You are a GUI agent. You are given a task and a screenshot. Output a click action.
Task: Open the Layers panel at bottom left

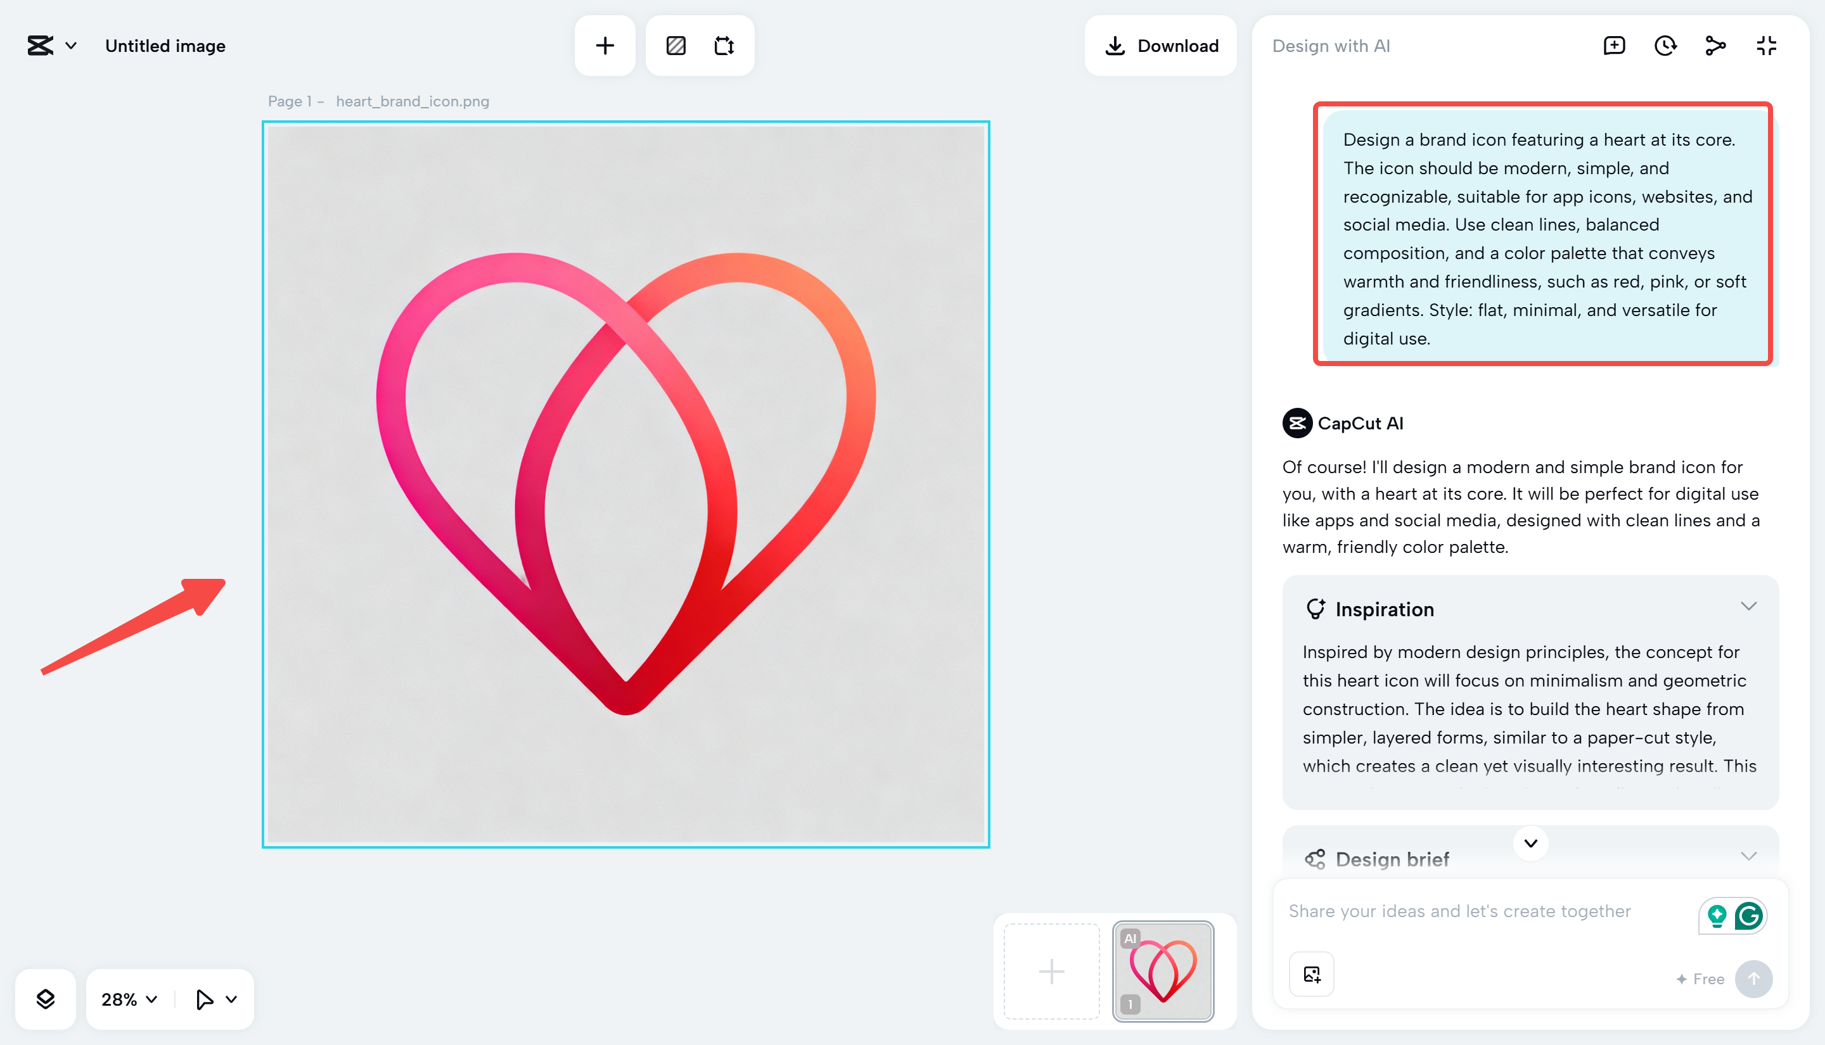click(45, 998)
